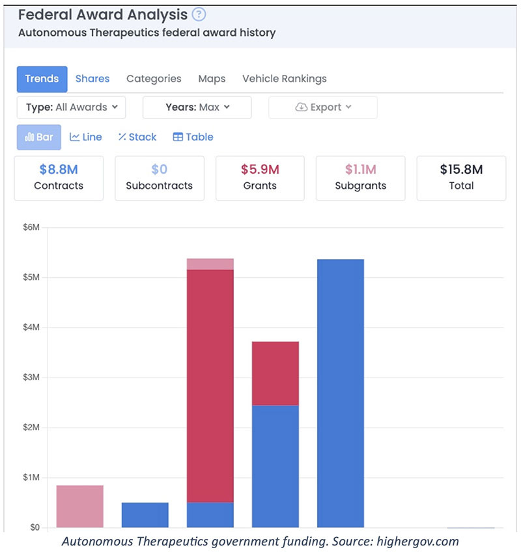Click the $0 Subcontracts card
This screenshot has height=552, width=521.
coord(159,178)
